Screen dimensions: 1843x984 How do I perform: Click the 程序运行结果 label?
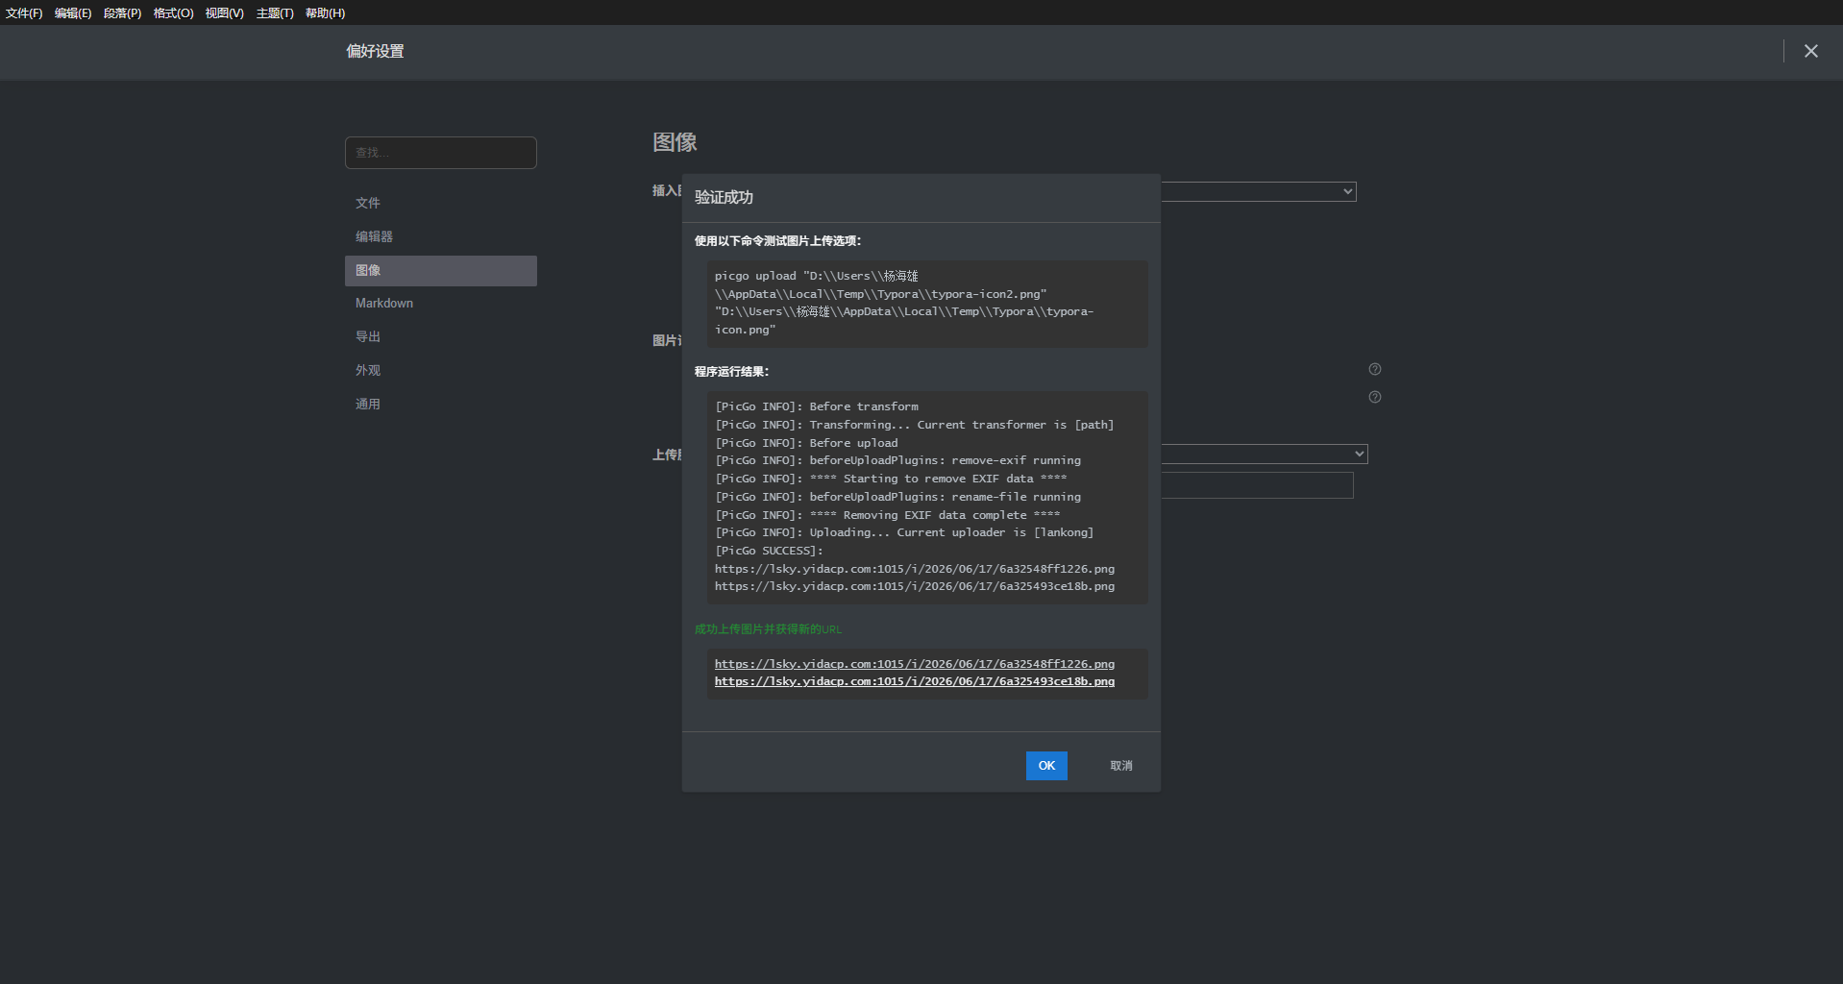click(731, 372)
